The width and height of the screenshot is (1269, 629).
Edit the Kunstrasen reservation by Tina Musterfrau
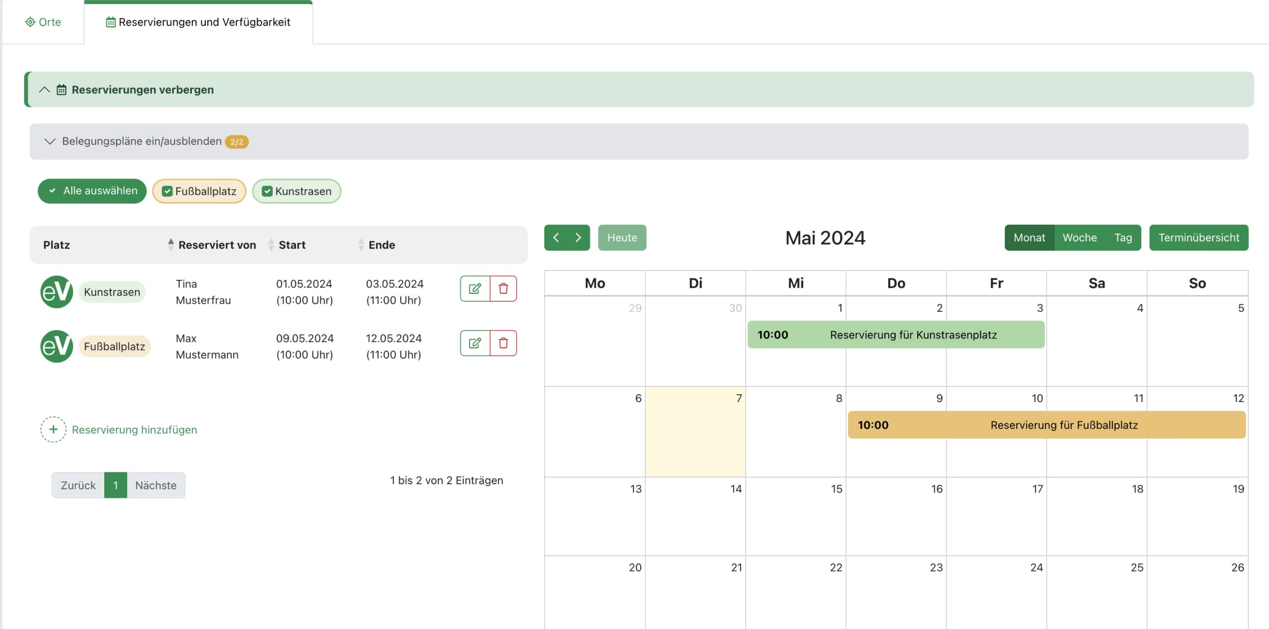tap(475, 288)
